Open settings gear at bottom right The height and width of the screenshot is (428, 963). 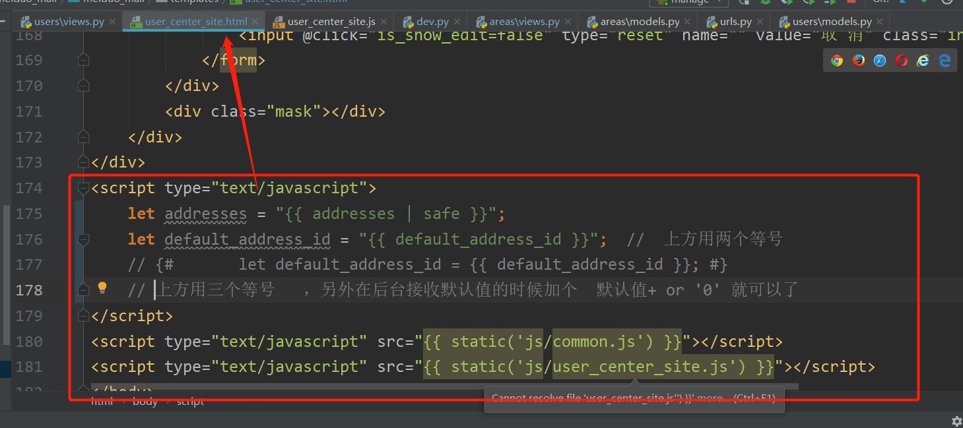point(956,421)
